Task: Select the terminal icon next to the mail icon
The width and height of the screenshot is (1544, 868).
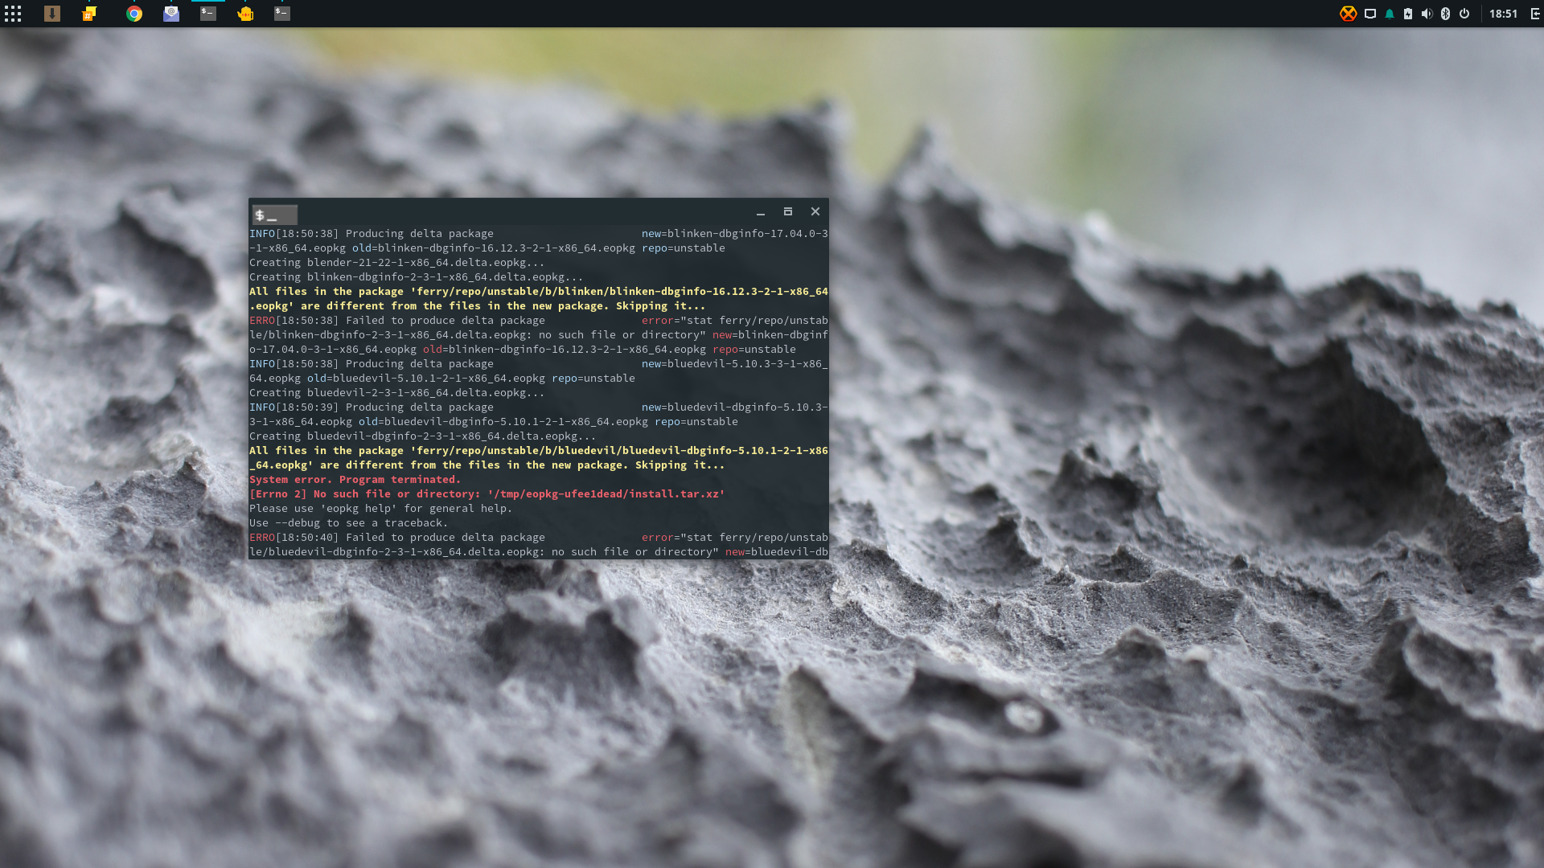Action: [208, 14]
